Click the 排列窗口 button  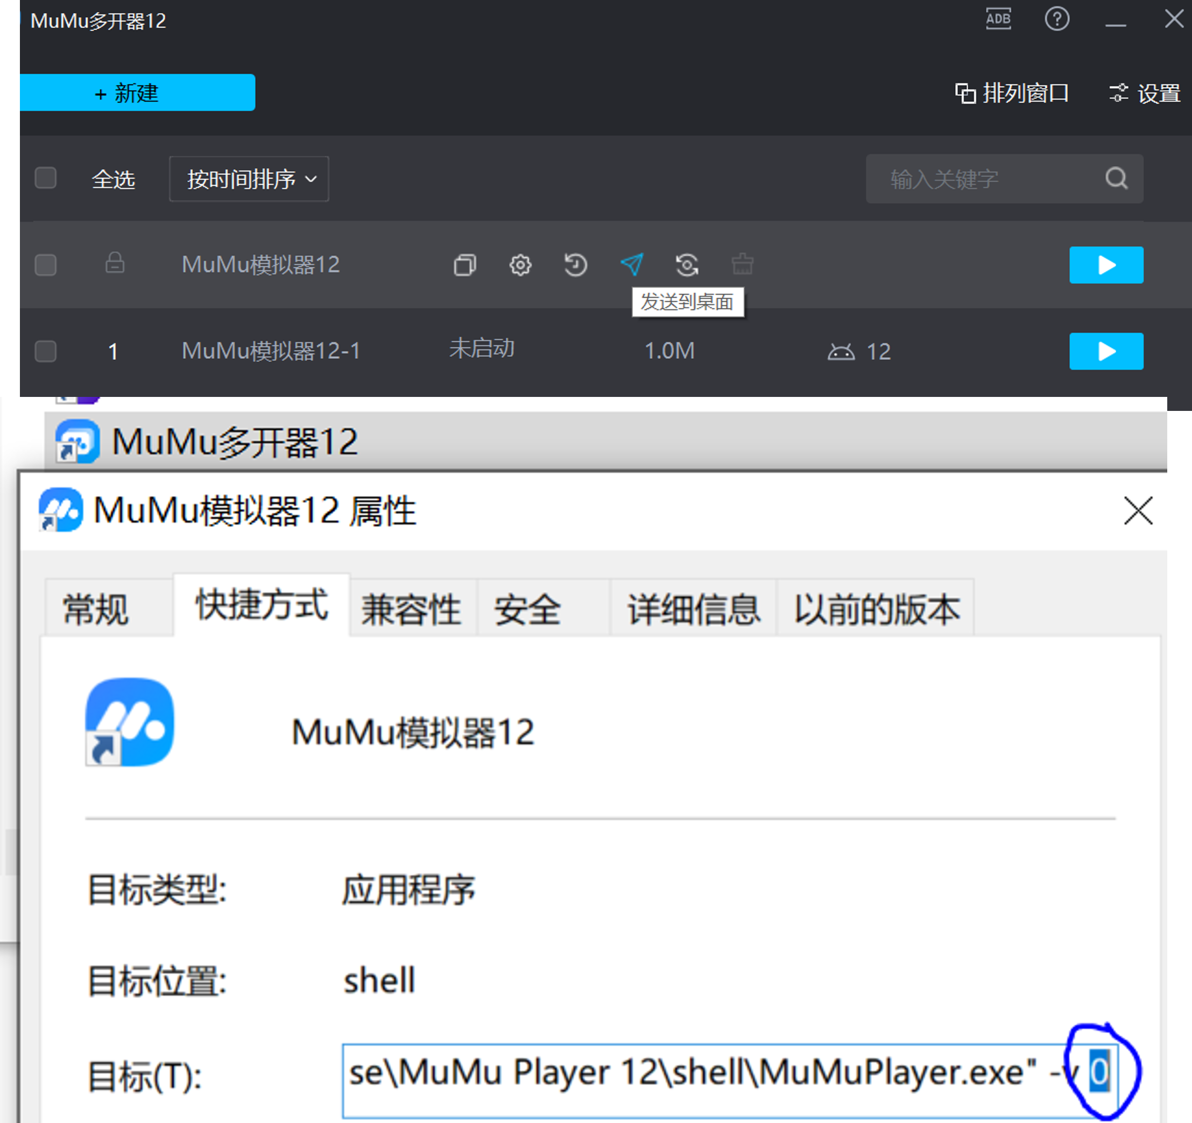(1012, 93)
